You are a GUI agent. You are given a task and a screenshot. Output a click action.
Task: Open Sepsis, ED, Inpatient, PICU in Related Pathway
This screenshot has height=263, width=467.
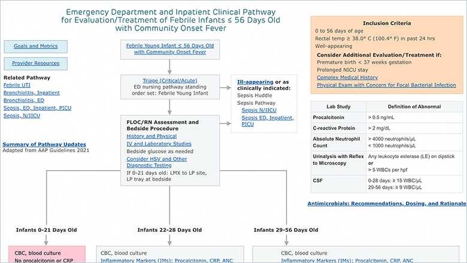click(x=38, y=108)
